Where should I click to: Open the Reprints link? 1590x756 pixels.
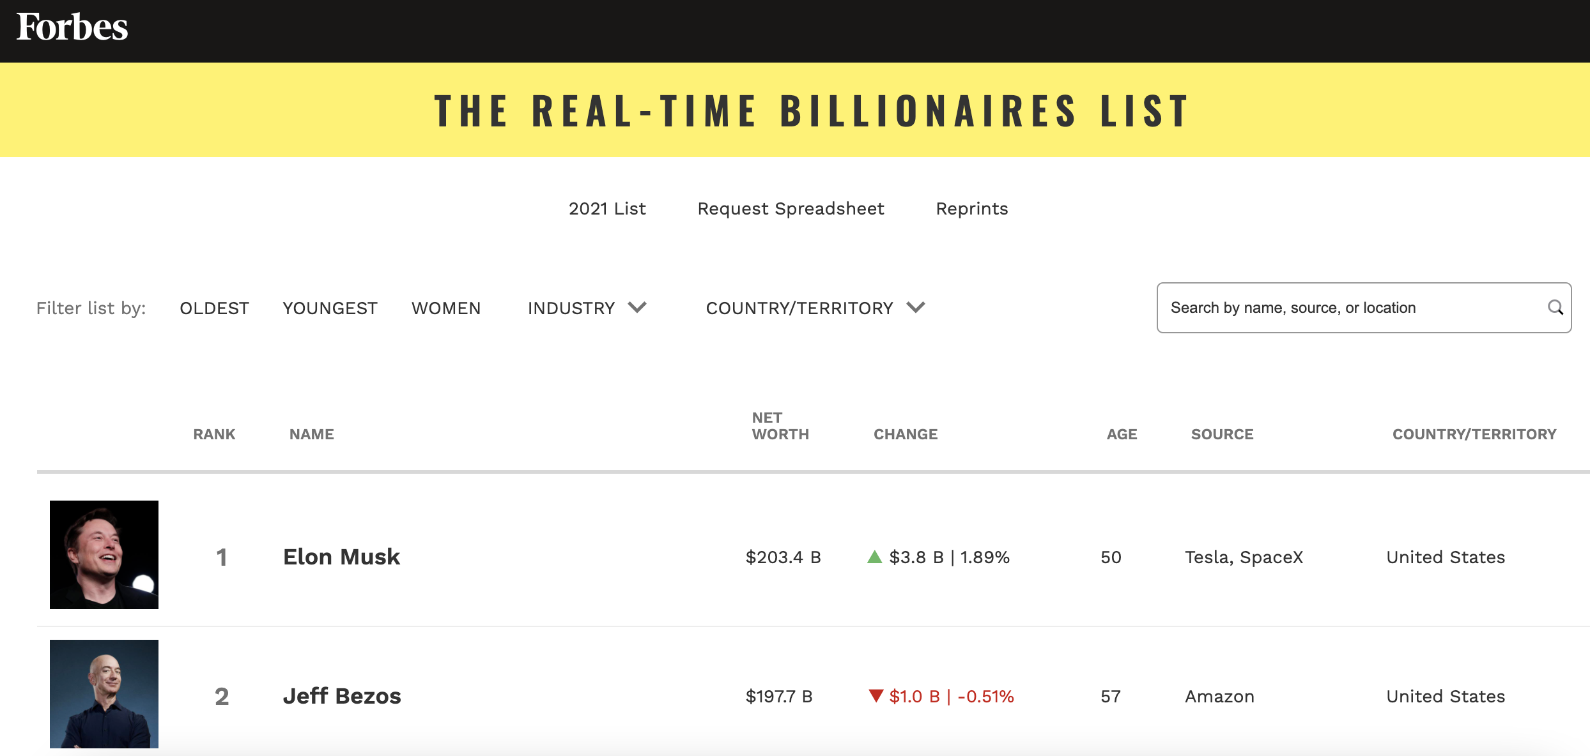[x=971, y=209]
